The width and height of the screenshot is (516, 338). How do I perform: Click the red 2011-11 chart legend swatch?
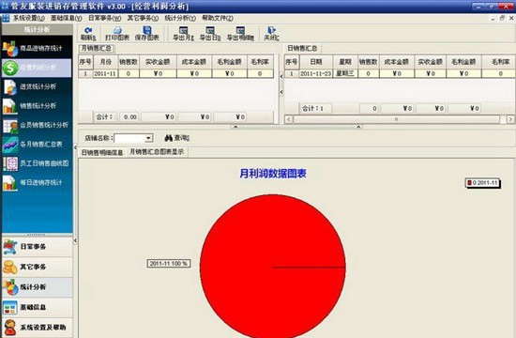coord(470,182)
